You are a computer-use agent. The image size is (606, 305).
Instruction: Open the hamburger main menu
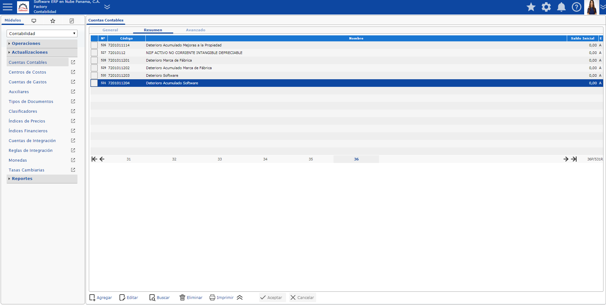7,7
